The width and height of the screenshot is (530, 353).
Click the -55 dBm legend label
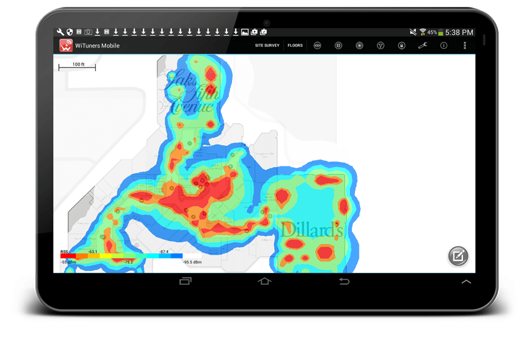68,262
